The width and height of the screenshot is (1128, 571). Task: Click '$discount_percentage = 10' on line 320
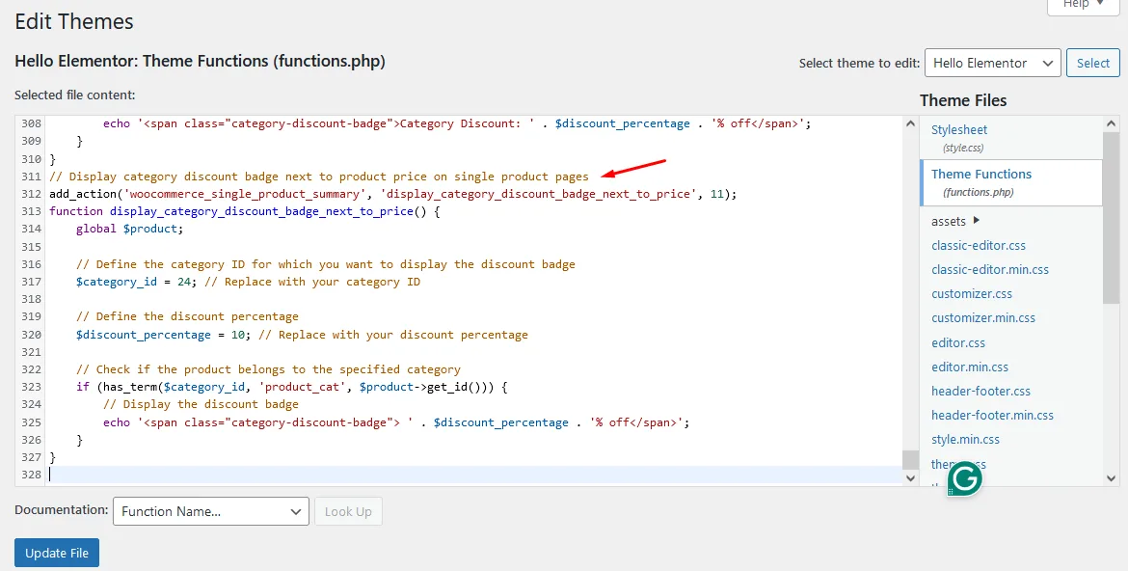tap(161, 335)
